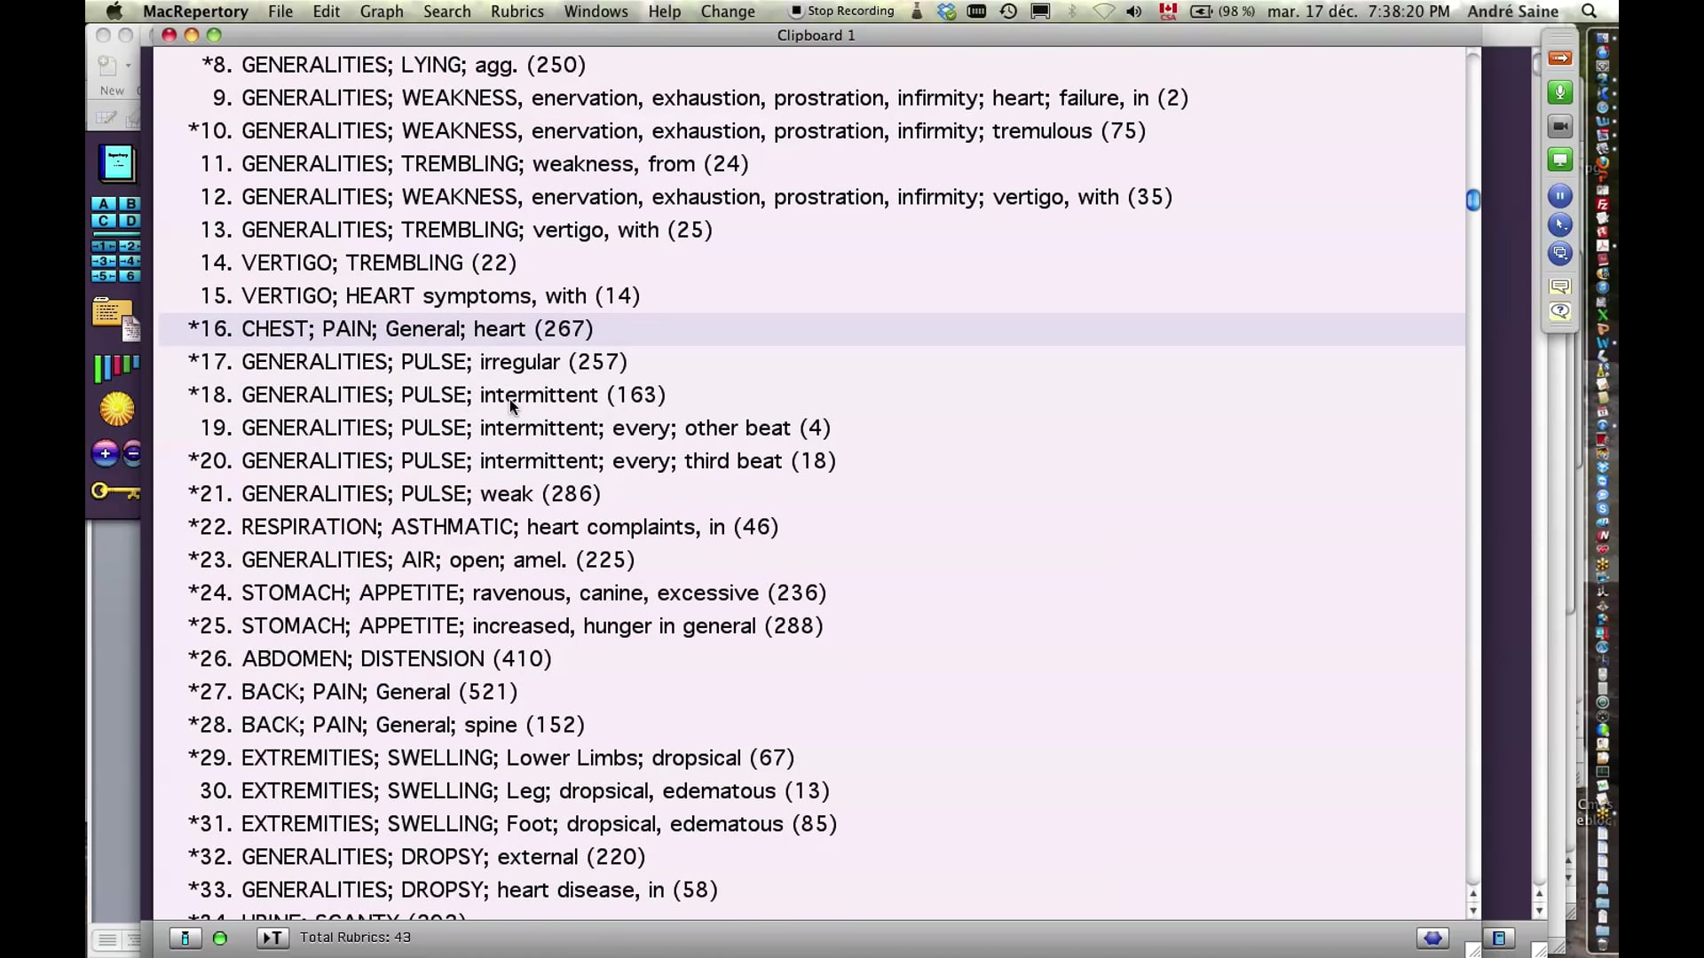Open the bar graph analysis icon
Image resolution: width=1704 pixels, height=958 pixels.
tap(114, 366)
